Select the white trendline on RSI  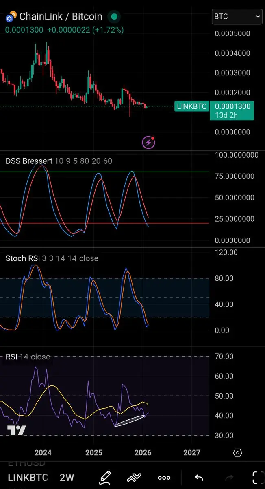(130, 421)
